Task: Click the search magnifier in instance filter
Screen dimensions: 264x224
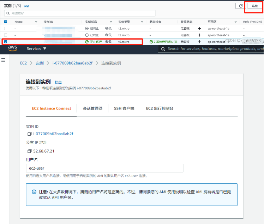Action: (x=8, y=13)
